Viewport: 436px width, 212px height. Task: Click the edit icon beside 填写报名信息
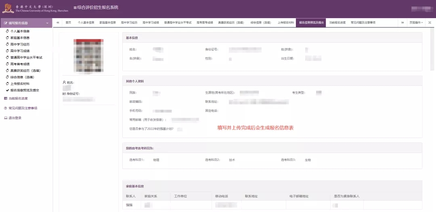tap(6, 23)
